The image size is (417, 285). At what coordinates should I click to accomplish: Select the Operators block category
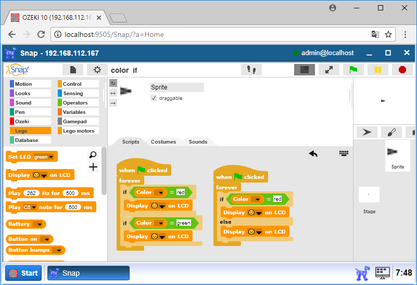(78, 102)
